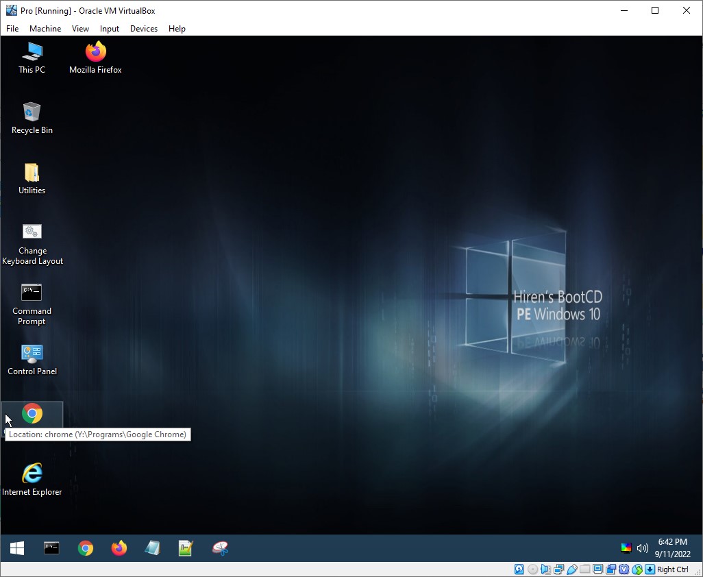The height and width of the screenshot is (577, 703).
Task: Click VirtualBox USB status icon
Action: click(571, 569)
